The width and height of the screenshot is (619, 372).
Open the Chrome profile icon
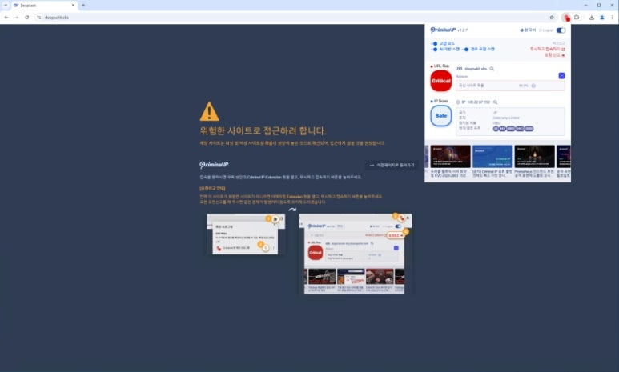coord(602,18)
